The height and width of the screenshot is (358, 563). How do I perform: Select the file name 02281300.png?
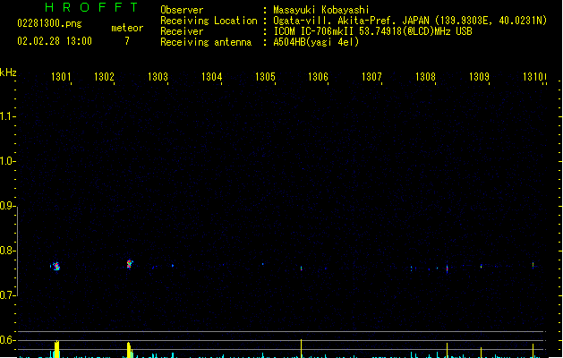click(49, 23)
